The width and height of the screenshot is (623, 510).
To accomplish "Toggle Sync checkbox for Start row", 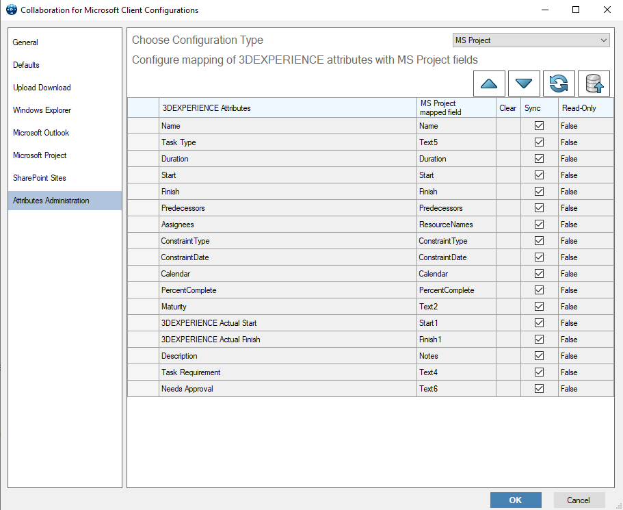I will pyautogui.click(x=539, y=175).
